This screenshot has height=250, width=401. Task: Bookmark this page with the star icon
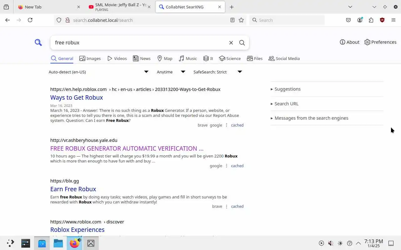point(241,20)
